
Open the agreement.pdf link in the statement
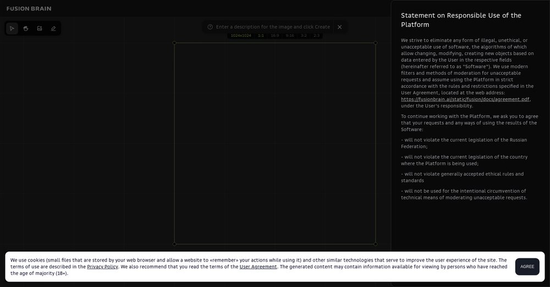click(x=465, y=99)
